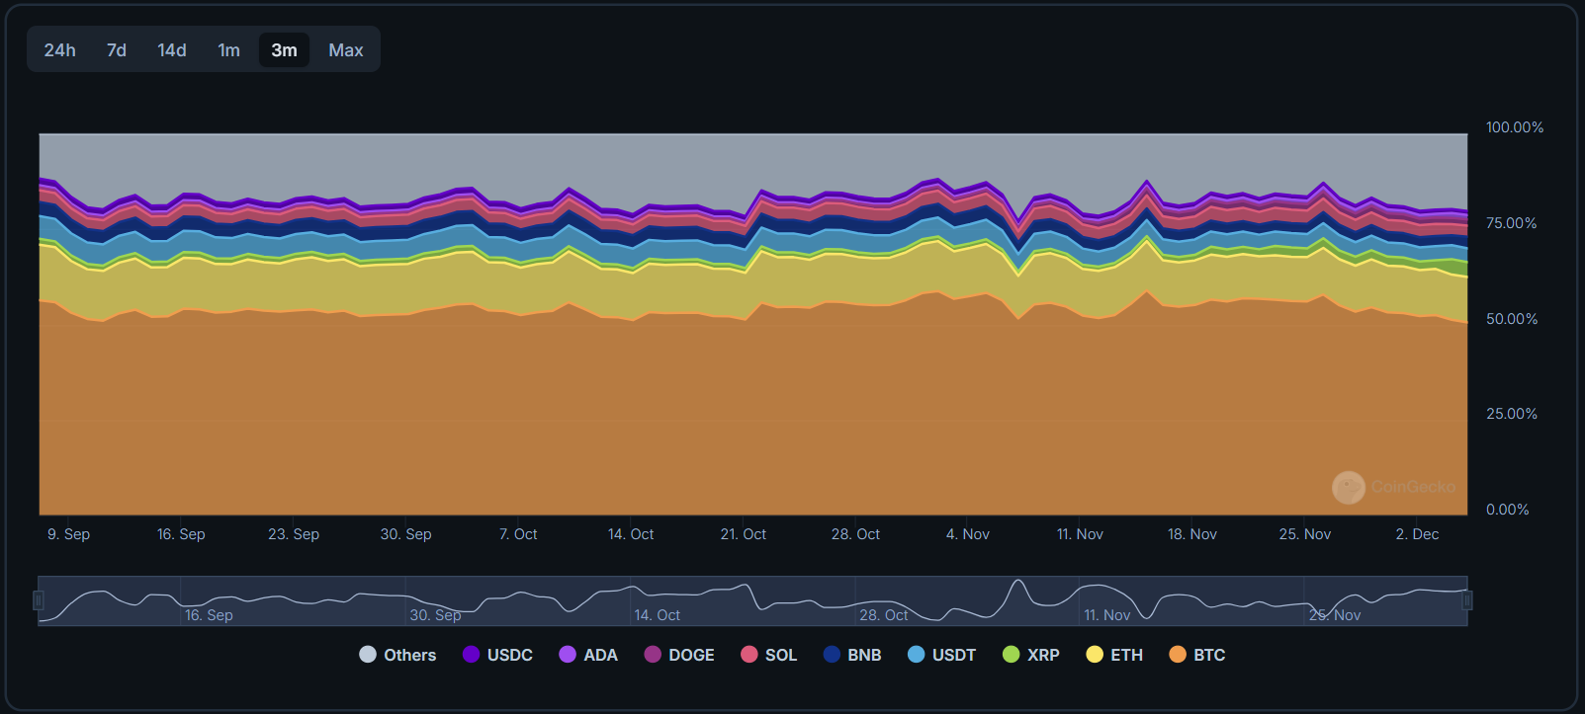Viewport: 1585px width, 714px height.
Task: Click the 2. Dec x-axis label
Action: point(1417,534)
